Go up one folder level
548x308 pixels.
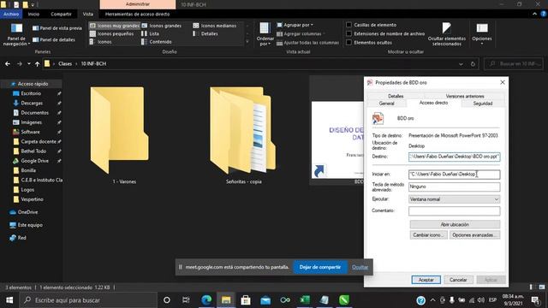37,64
